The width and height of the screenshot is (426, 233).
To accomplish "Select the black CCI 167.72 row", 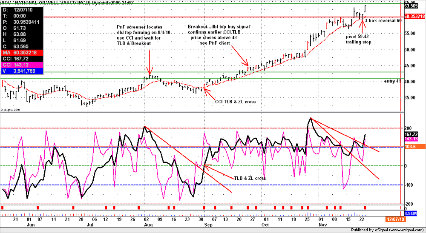I will (21, 59).
